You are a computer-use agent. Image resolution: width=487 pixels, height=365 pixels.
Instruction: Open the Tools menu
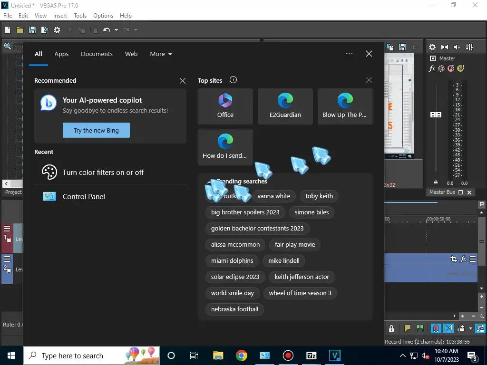[80, 16]
